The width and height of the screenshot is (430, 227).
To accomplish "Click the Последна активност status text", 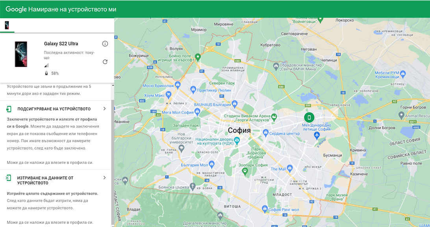I will [69, 55].
